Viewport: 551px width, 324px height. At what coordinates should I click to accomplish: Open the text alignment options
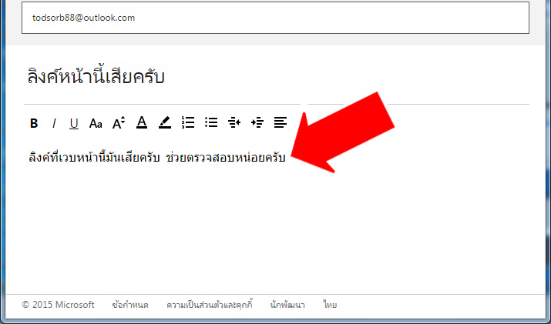281,122
